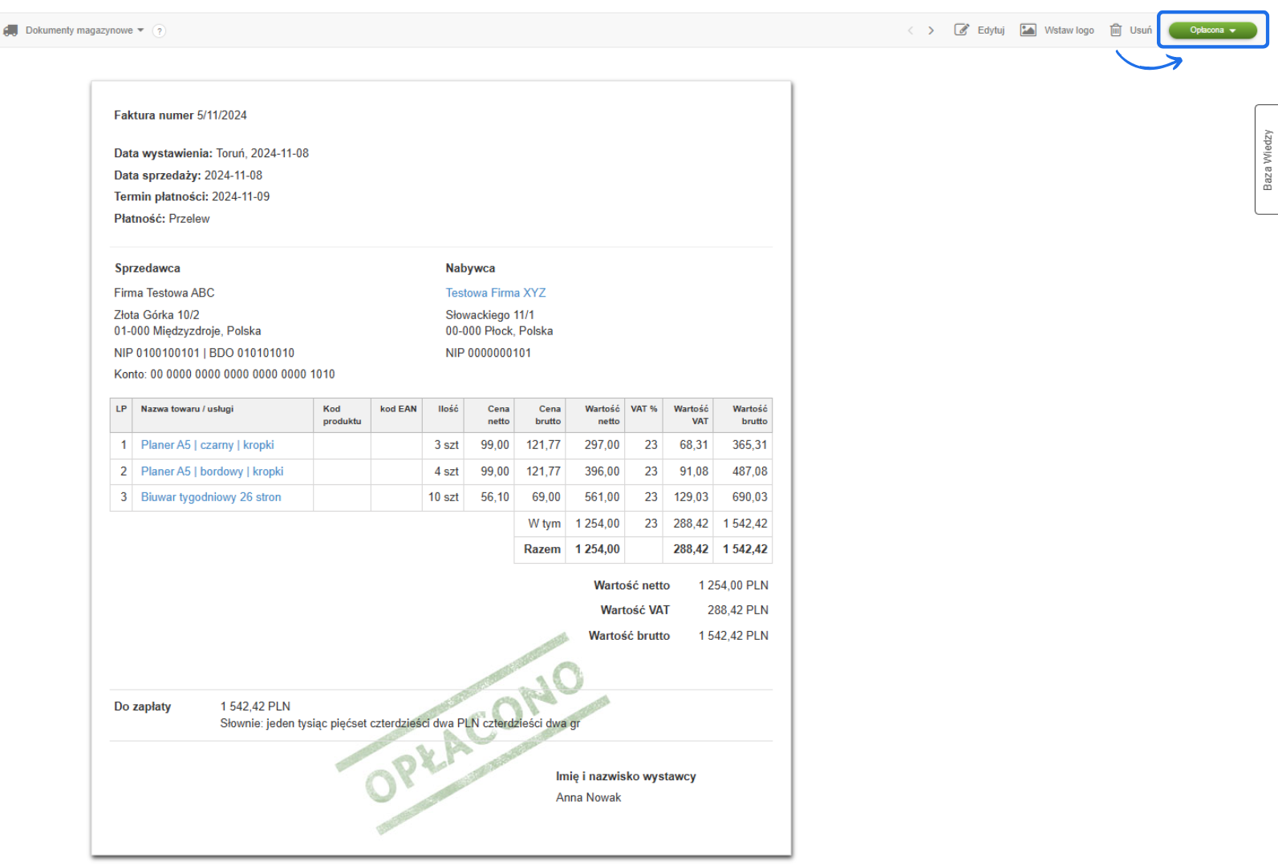The image size is (1278, 866).
Task: Go to next document with right arrow
Action: click(x=931, y=30)
